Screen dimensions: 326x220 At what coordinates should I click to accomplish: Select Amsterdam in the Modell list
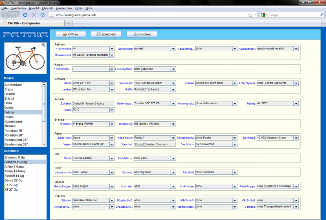tap(23, 85)
